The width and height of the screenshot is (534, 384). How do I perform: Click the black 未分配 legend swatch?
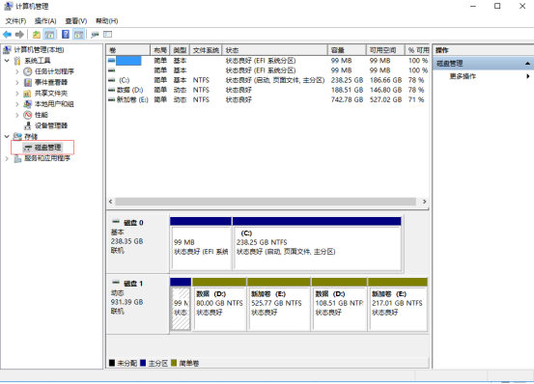[x=112, y=363]
